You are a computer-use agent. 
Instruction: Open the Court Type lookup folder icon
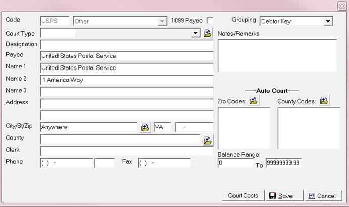[x=208, y=33]
